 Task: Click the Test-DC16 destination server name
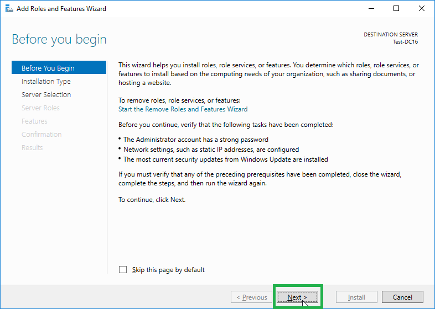click(405, 42)
